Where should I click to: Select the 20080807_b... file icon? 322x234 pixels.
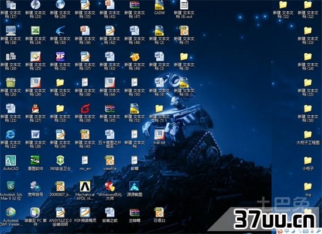coord(60,187)
